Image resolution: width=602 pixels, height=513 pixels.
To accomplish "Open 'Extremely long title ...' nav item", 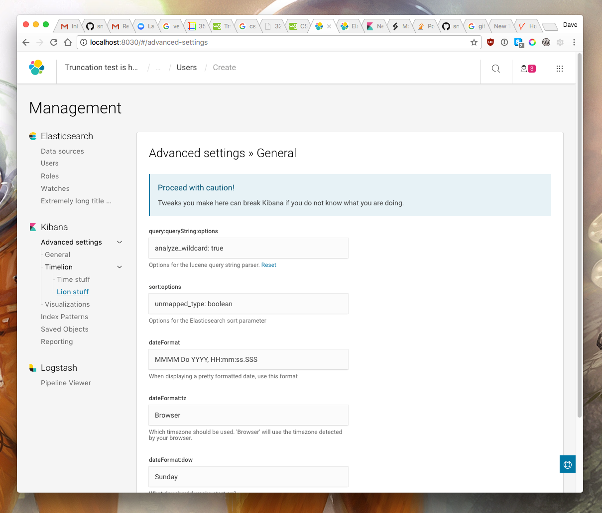I will 76,201.
